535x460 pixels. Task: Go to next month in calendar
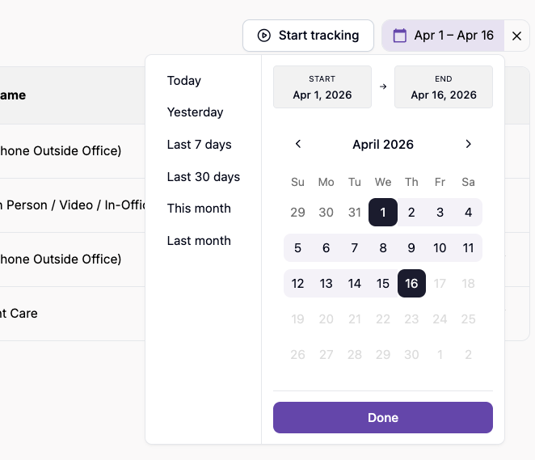[468, 144]
